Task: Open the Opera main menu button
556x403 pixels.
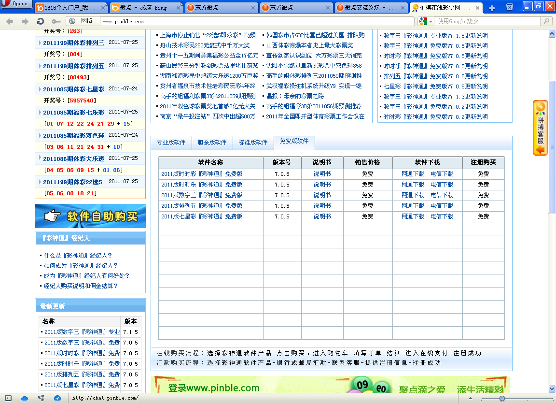Action: tap(16, 4)
